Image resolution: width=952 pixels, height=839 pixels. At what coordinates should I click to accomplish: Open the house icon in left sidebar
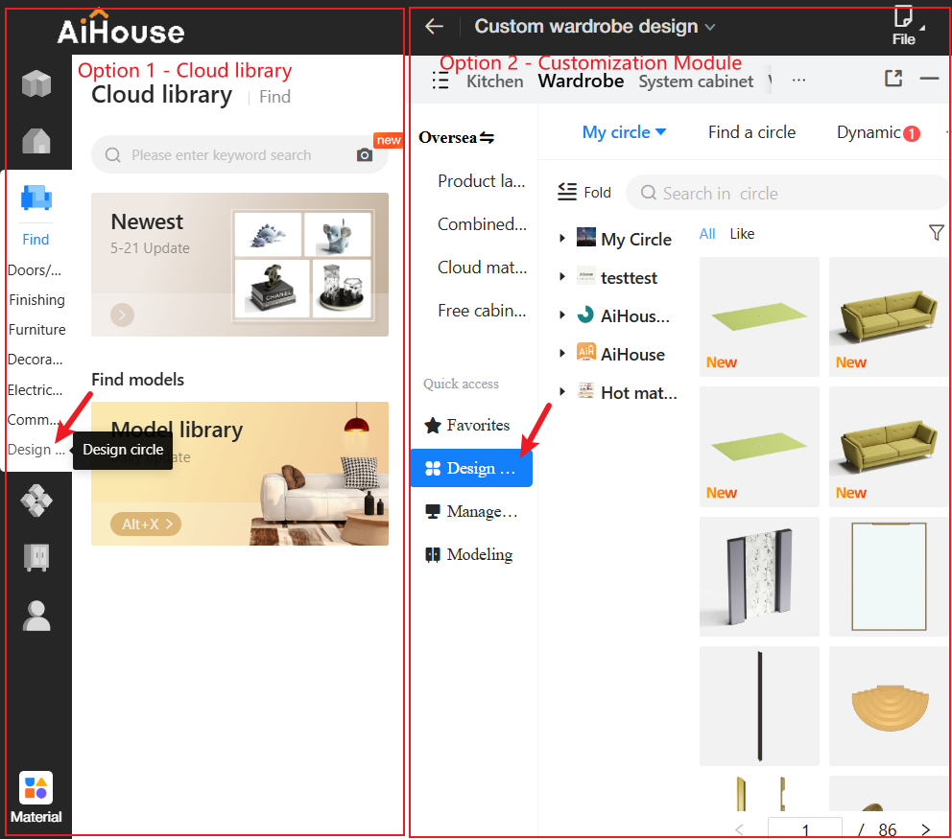36,141
